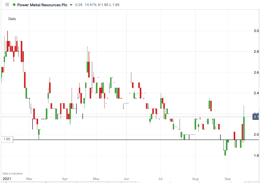Click the blue 0.28 price change value
This screenshot has height=183, width=260.
click(x=79, y=4)
